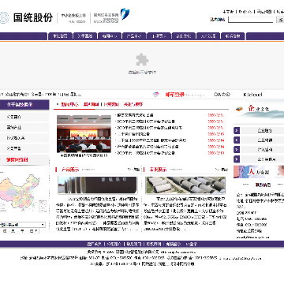
Task: Click the 人力资源 banner with woman photo
Action: tap(259, 172)
